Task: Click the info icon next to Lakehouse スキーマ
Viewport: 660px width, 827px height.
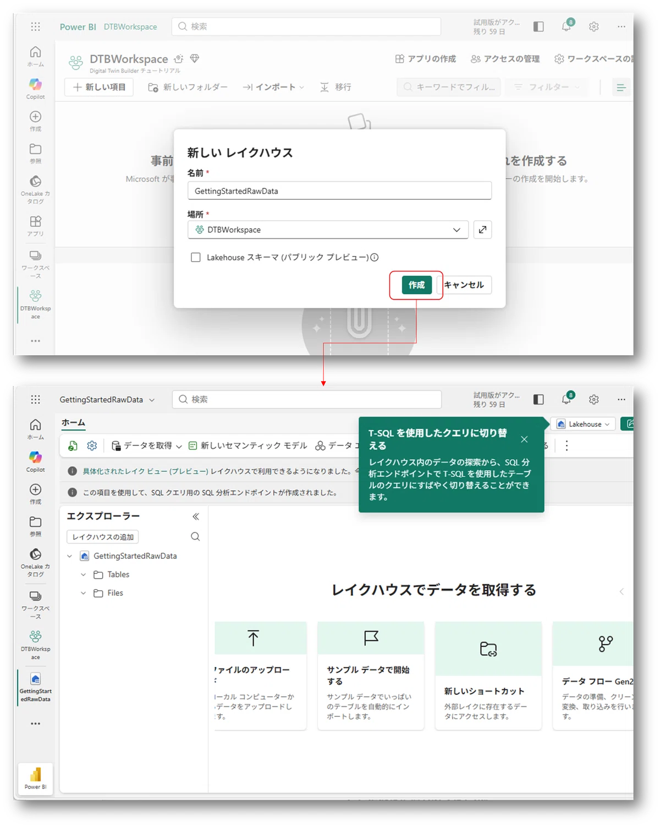Action: click(375, 257)
